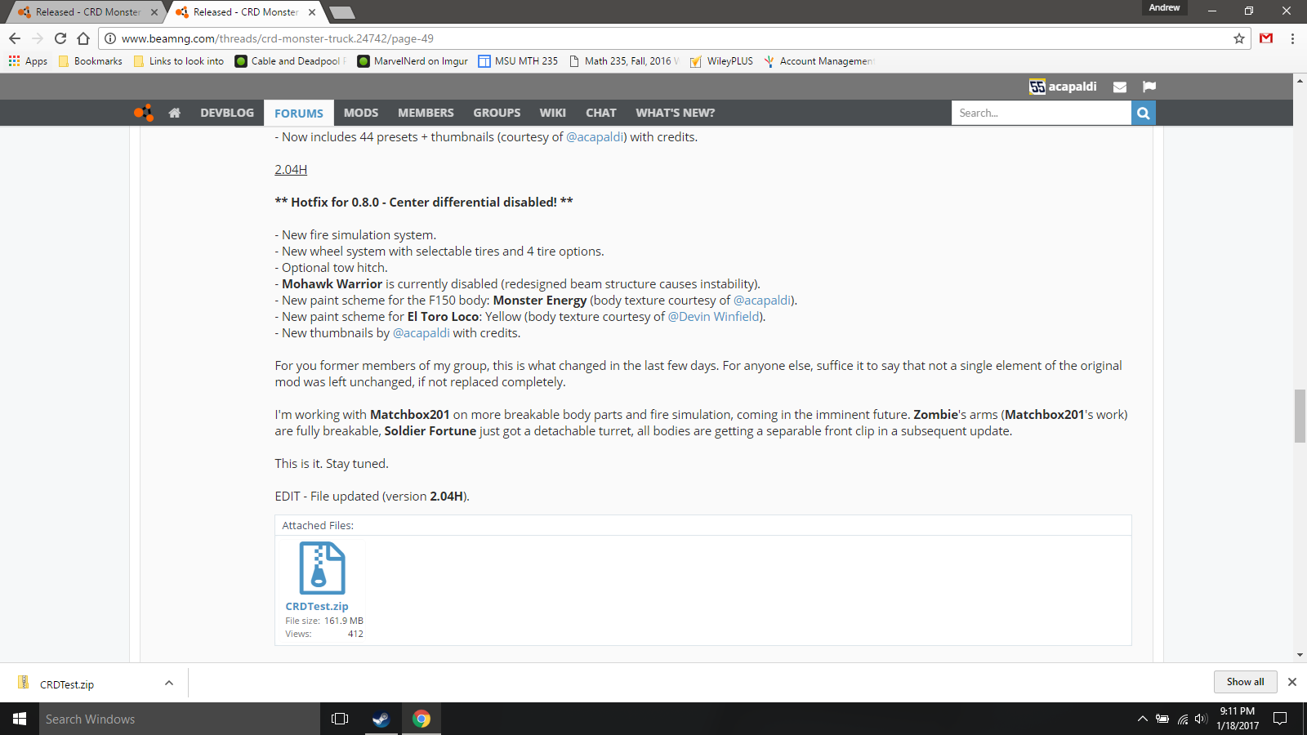1307x735 pixels.
Task: Click the browser back arrow
Action: tap(15, 38)
